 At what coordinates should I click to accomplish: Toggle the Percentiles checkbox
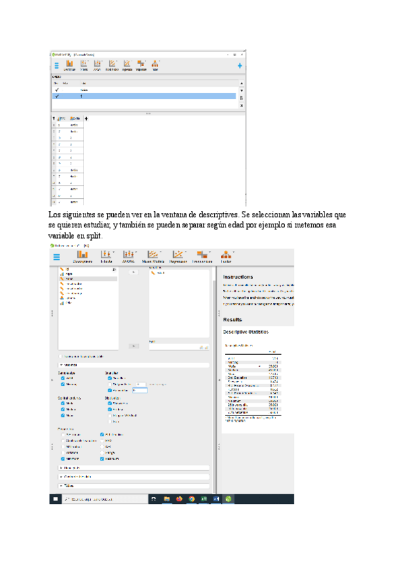(110, 391)
